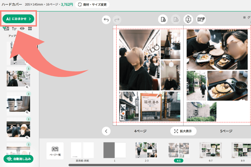
Task: Click the stone wall garden photo on page 5
Action: click(202, 112)
